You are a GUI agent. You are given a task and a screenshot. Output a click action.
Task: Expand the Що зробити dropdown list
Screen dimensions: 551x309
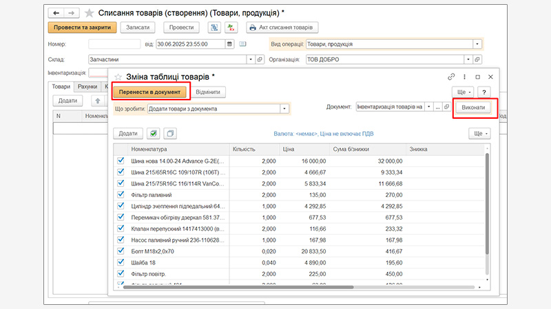pos(283,108)
